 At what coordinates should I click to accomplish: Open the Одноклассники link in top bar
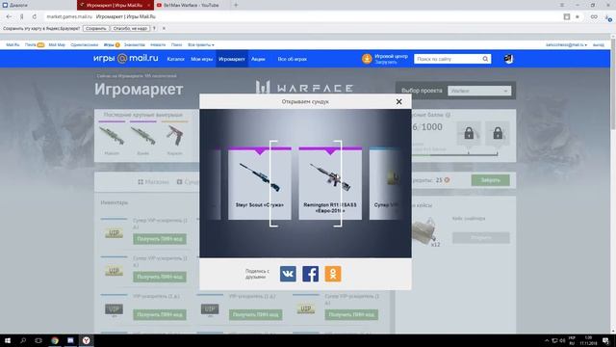85,45
